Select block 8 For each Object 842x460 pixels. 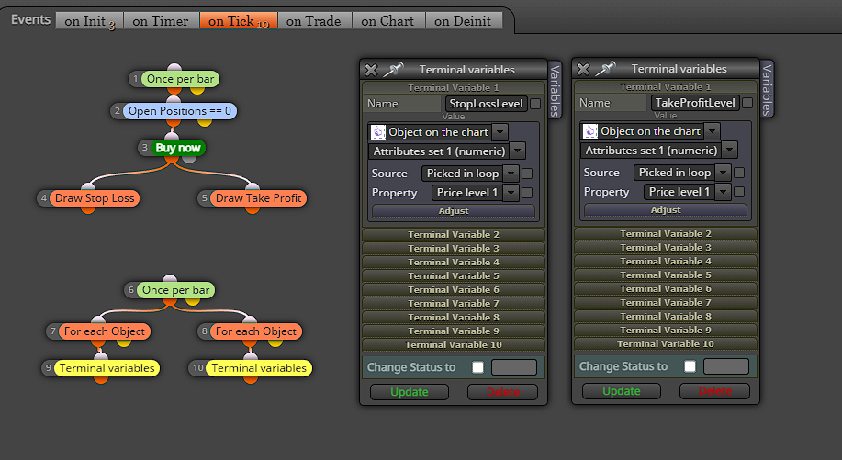point(255,331)
